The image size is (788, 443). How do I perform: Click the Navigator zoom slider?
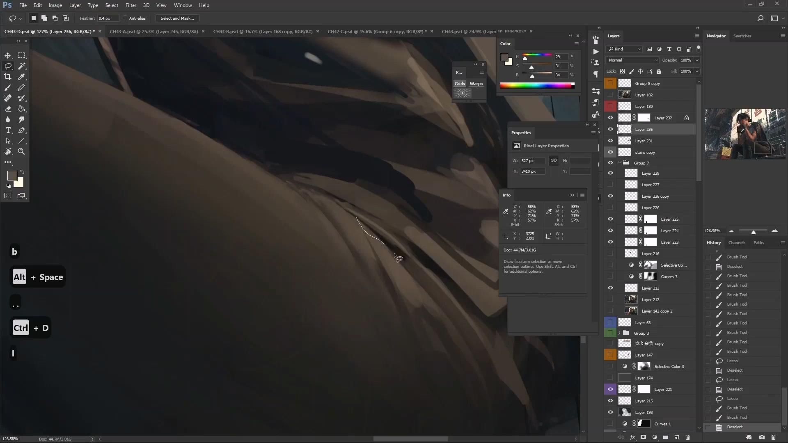coord(754,232)
